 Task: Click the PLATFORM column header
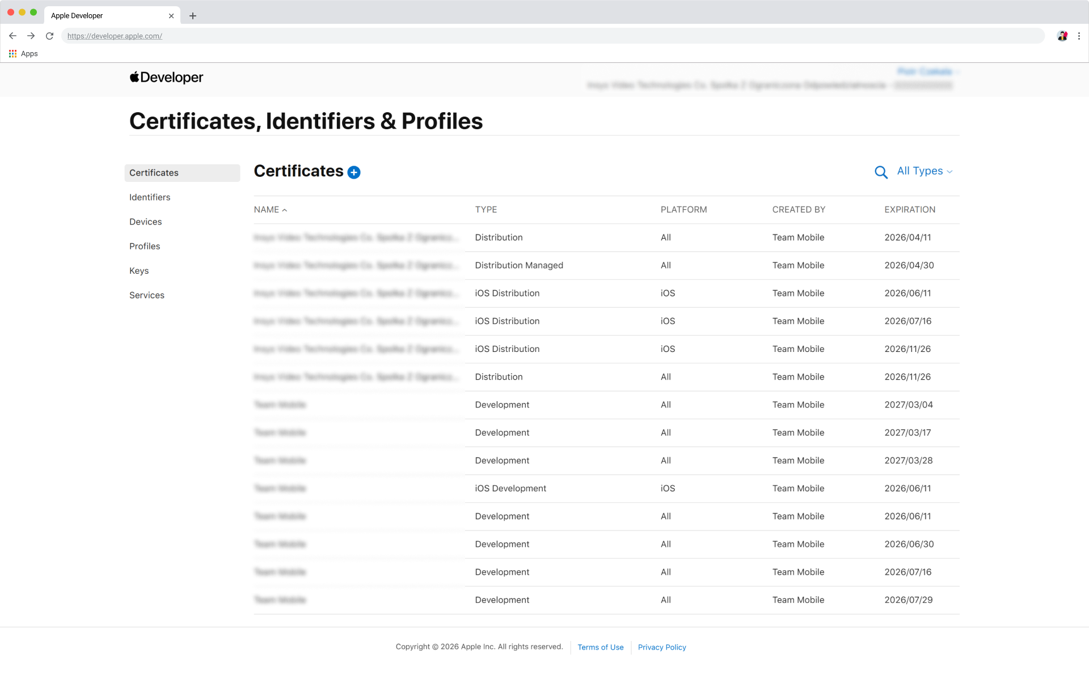pyautogui.click(x=683, y=210)
